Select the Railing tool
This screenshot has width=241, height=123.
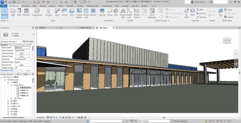click(102, 12)
